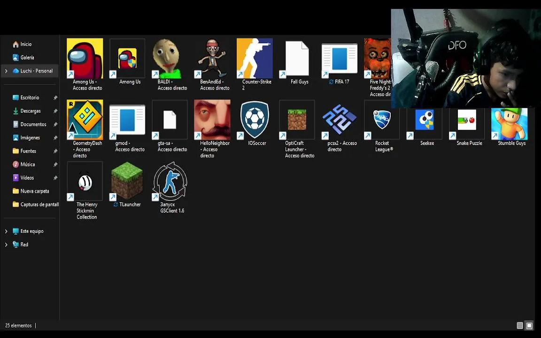
Task: Open the red Among Us shortcut labeled Acceso directo
Action: click(85, 58)
